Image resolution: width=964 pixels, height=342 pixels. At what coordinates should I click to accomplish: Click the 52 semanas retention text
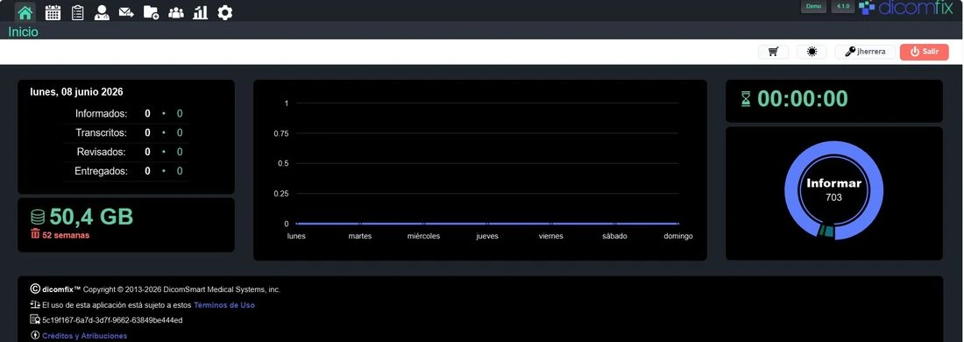[x=66, y=235]
